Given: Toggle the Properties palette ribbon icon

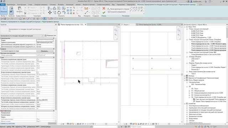Looking at the screenshot, I should point(11,12).
